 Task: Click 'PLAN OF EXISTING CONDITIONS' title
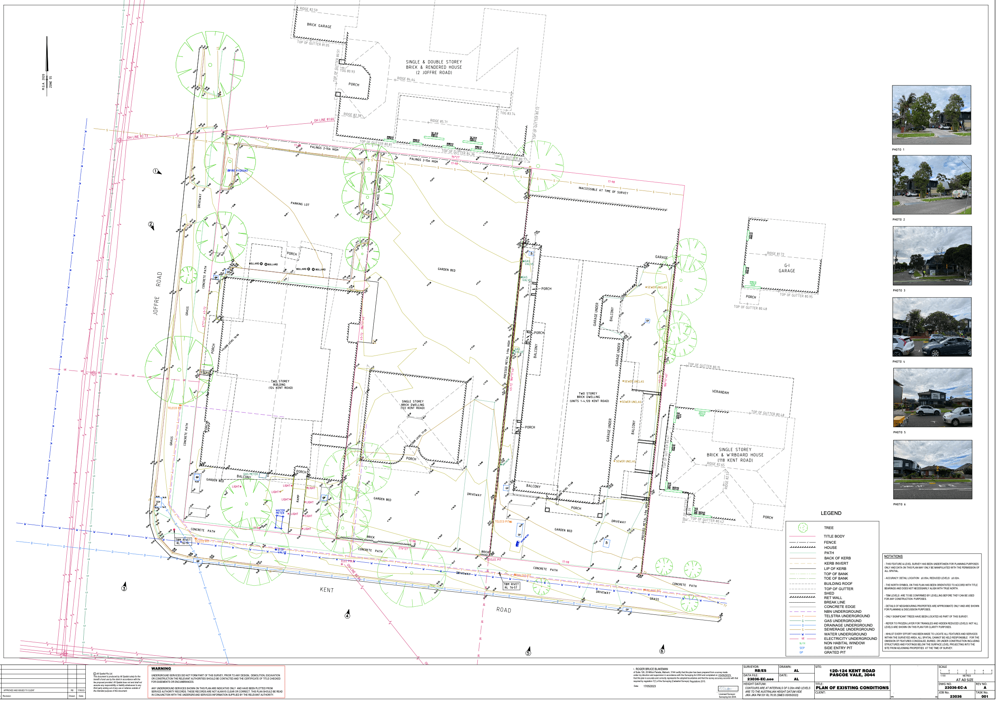852,688
